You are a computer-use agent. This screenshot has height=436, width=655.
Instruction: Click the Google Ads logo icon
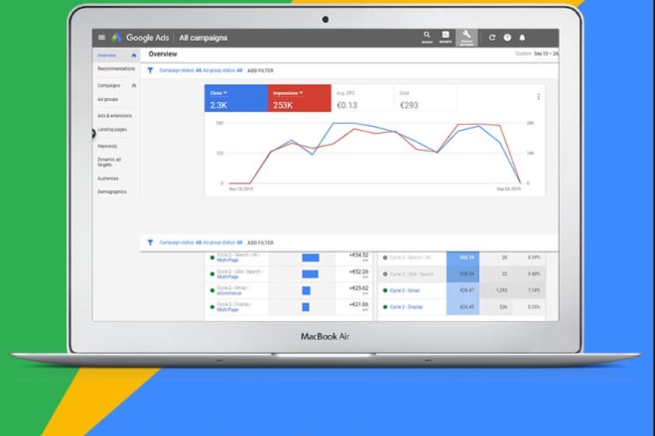click(116, 38)
